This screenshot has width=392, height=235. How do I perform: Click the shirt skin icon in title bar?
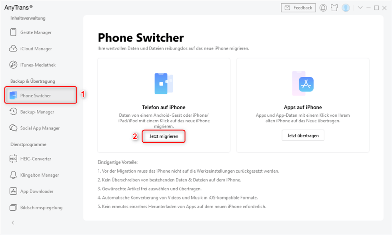pyautogui.click(x=334, y=8)
